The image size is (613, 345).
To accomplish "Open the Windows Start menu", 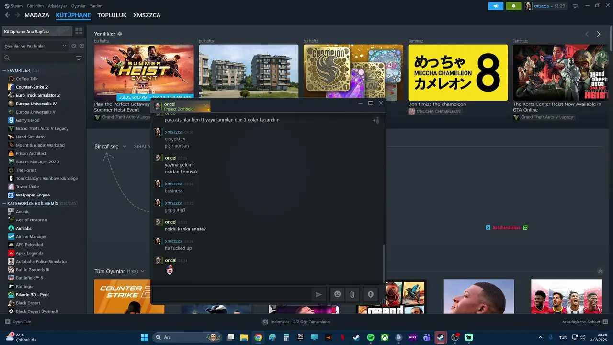I will 144,337.
